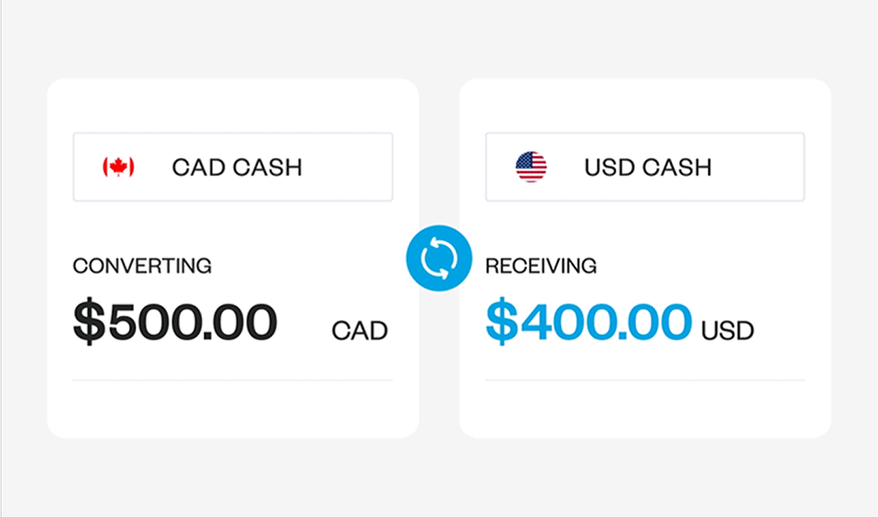This screenshot has height=517, width=878.
Task: Select the USD CASH label text
Action: [648, 167]
